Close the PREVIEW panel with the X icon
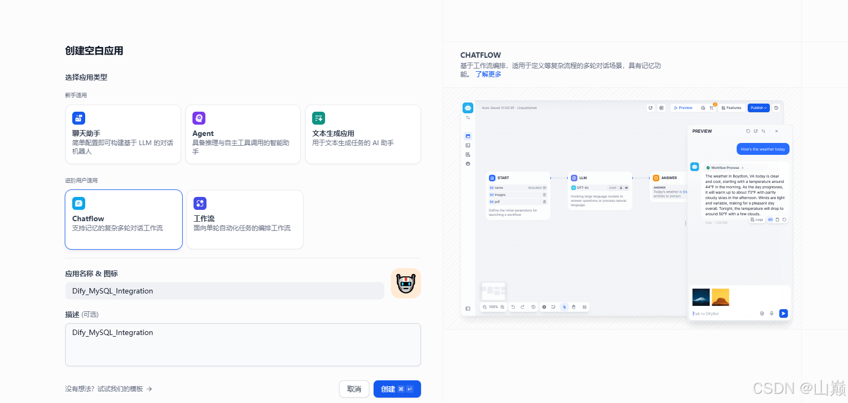Image resolution: width=848 pixels, height=403 pixels. coord(776,131)
